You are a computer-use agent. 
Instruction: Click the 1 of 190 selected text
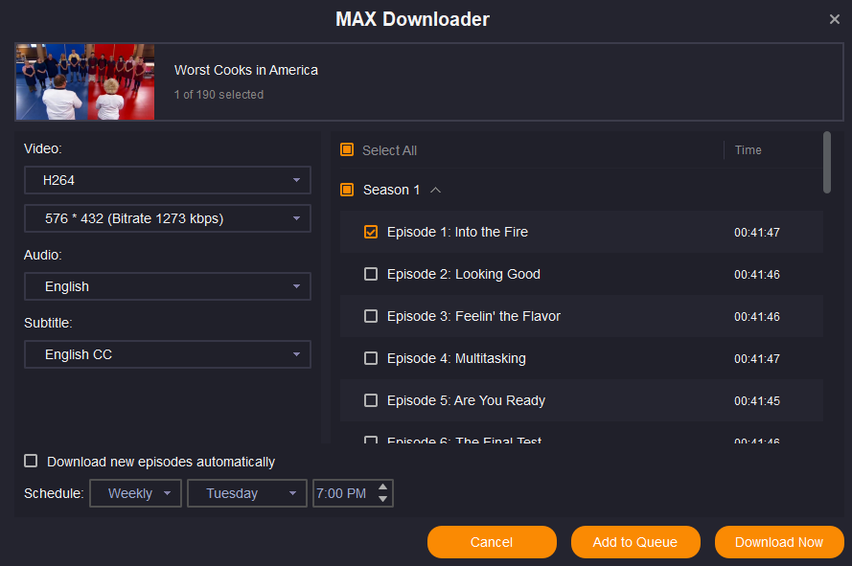pyautogui.click(x=219, y=95)
